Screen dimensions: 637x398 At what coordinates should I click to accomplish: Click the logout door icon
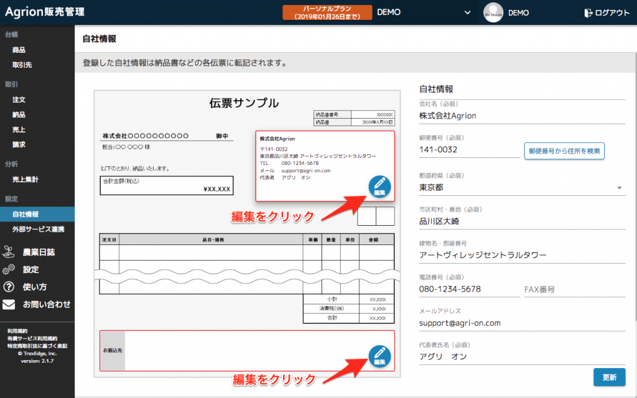point(588,13)
